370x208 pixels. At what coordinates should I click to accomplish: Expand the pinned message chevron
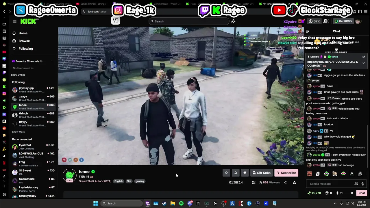click(364, 63)
